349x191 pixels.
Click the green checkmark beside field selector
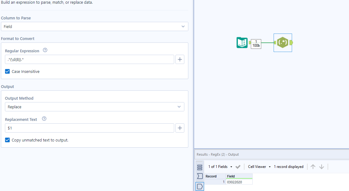tap(238, 166)
